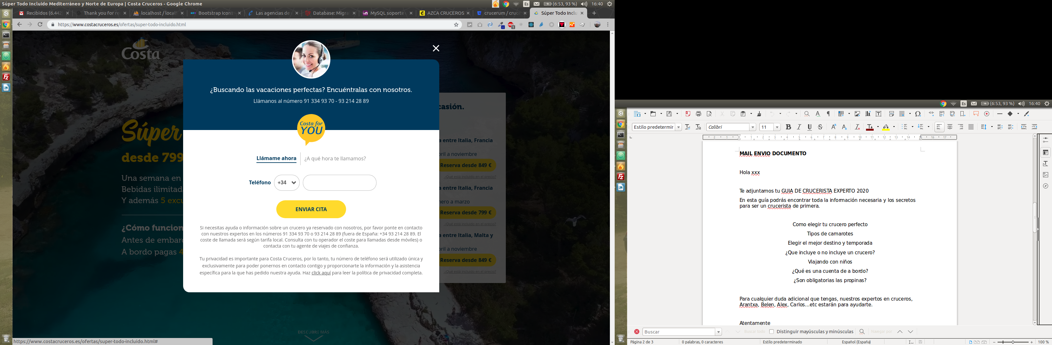Open the Save button dropdown arrow
Screen dimensions: 1052x345
click(677, 114)
